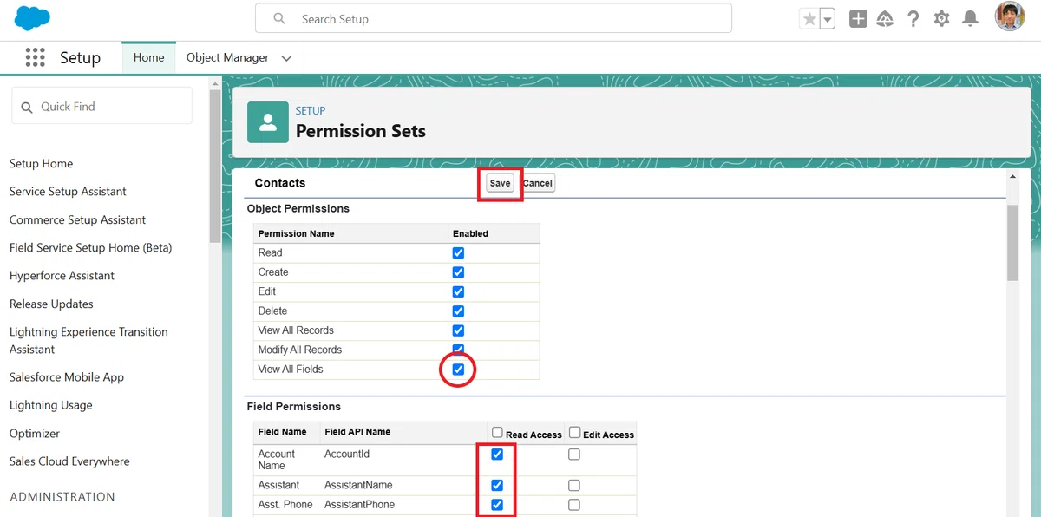Screen dimensions: 1041x517
Task: Open the Trailhead guidance icon
Action: [x=885, y=19]
